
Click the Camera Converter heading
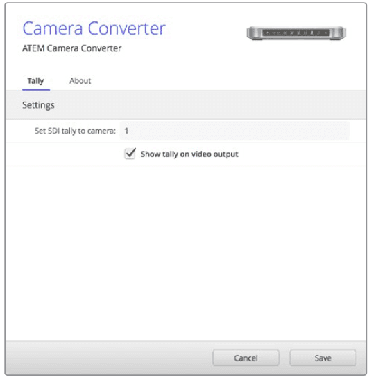[x=94, y=28]
